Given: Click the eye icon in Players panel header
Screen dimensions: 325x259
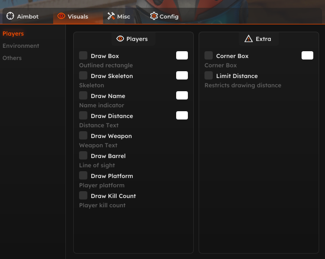Looking at the screenshot, I should tap(120, 39).
